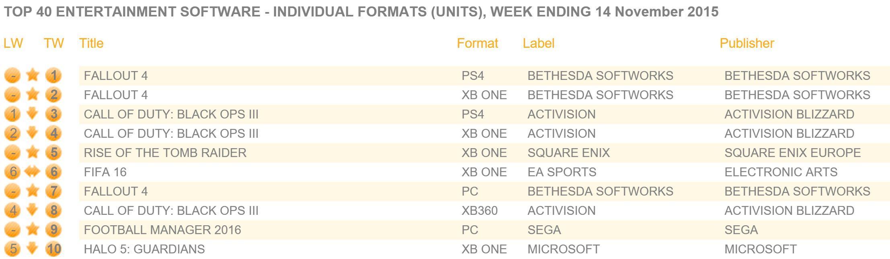Click the new-entry star icon for Fallout 4 PS4
This screenshot has height=259, width=890.
(x=33, y=75)
